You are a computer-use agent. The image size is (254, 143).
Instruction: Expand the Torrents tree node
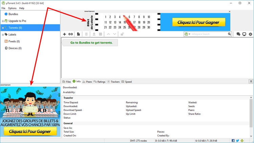[x=3, y=28]
